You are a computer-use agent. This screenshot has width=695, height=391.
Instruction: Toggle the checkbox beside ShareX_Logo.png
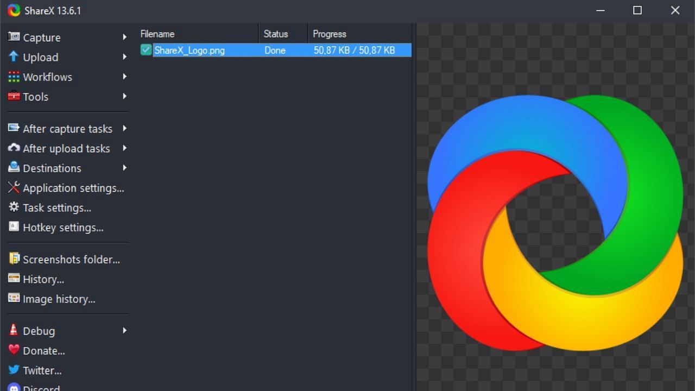146,50
